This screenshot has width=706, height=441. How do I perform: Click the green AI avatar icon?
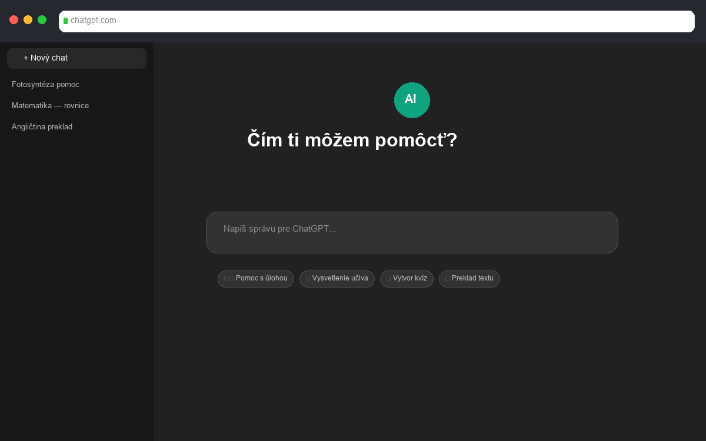pos(412,100)
